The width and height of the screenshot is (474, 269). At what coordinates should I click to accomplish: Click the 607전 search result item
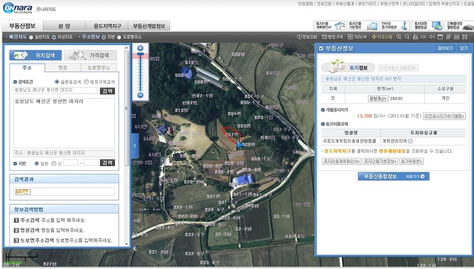coord(23,192)
